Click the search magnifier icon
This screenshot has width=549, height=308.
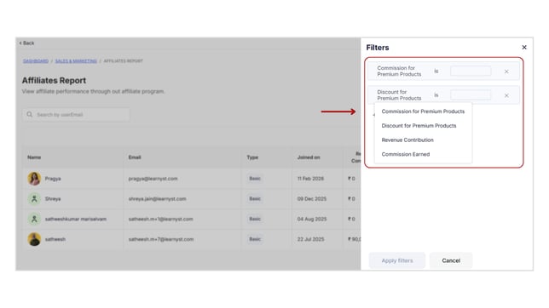(x=30, y=114)
